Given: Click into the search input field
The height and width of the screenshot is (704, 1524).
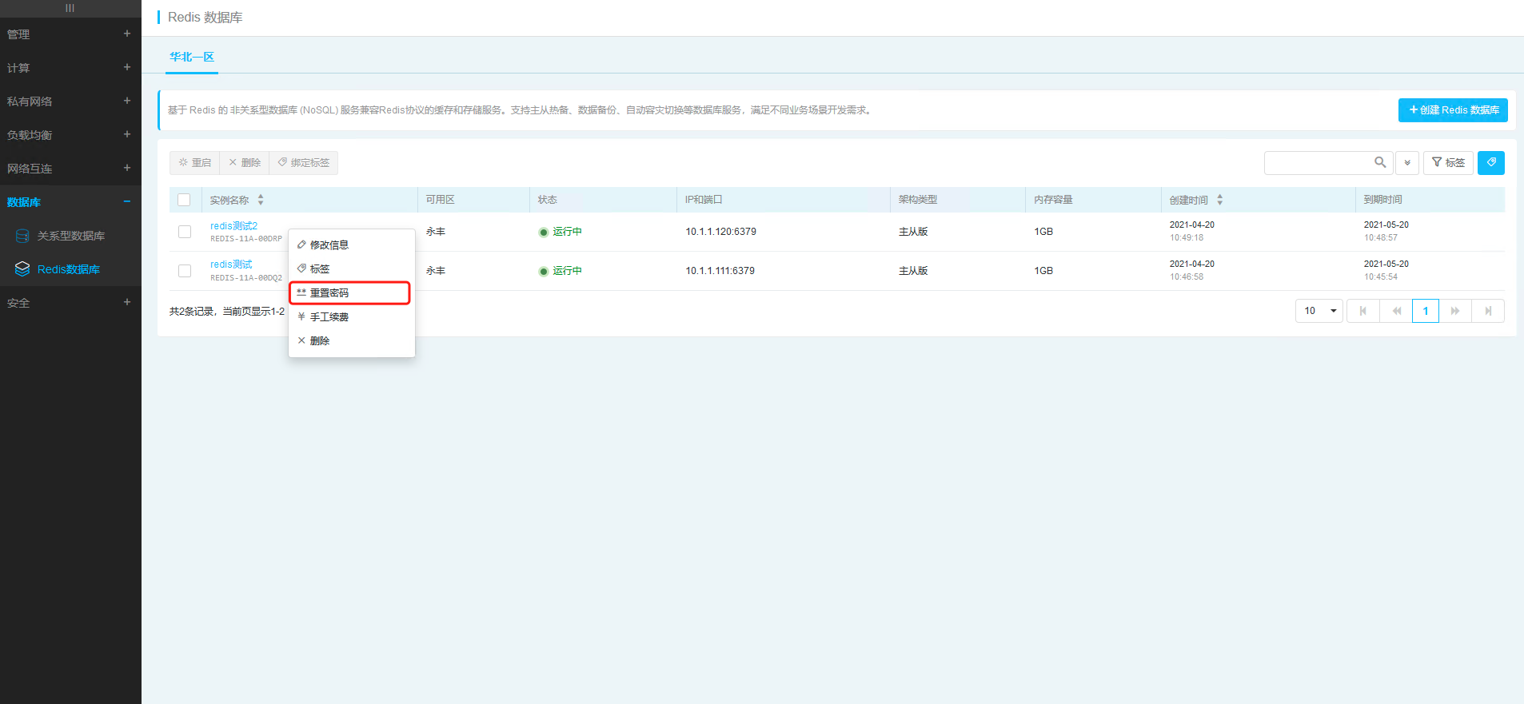Looking at the screenshot, I should (x=1318, y=162).
